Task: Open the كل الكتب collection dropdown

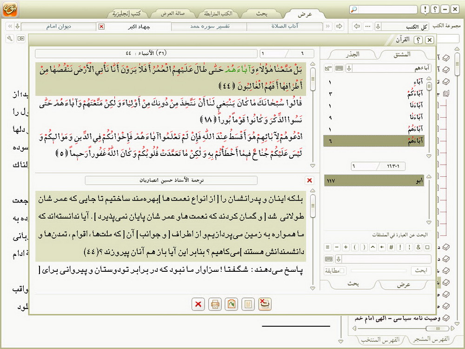Action: coord(378,27)
